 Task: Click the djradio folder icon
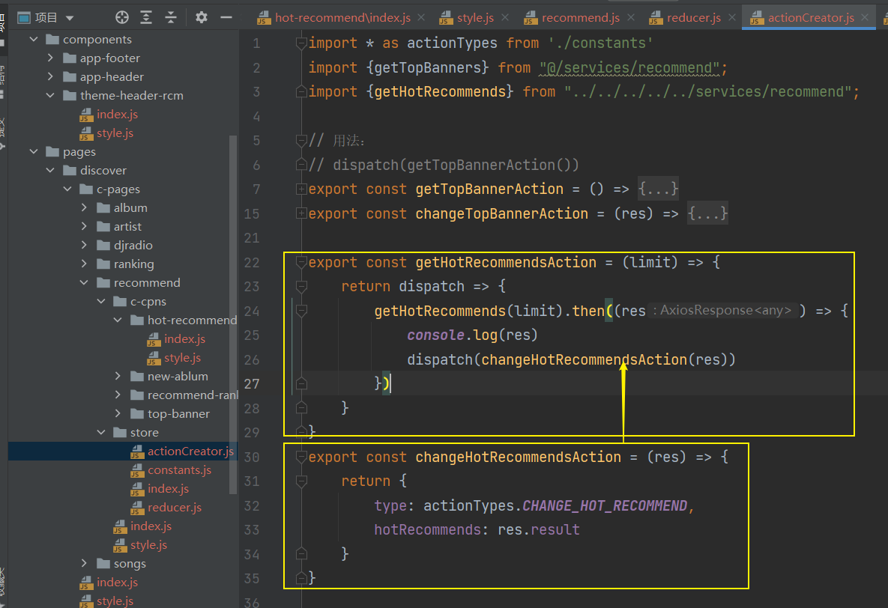[103, 245]
